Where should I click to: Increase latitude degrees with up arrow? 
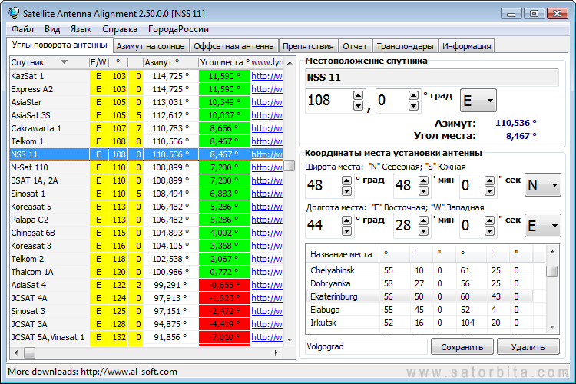click(x=346, y=180)
